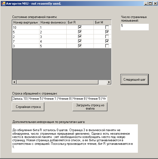Select virtual page cell 10

click(x=26, y=27)
